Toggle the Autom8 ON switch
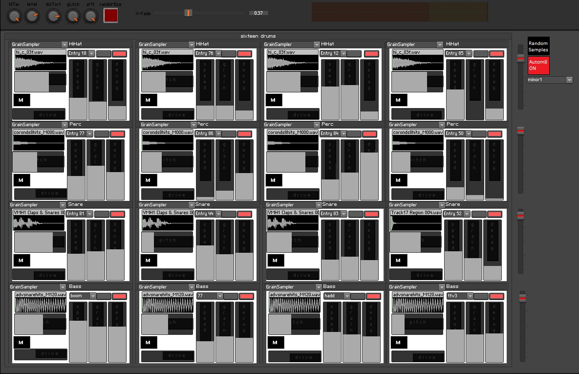The width and height of the screenshot is (579, 374). click(x=538, y=65)
